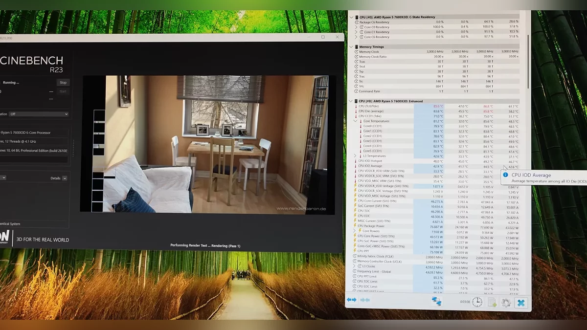Screen dimensions: 587x330
Task: Click the lightning icon of CPU Core Current
Action: coord(356,201)
